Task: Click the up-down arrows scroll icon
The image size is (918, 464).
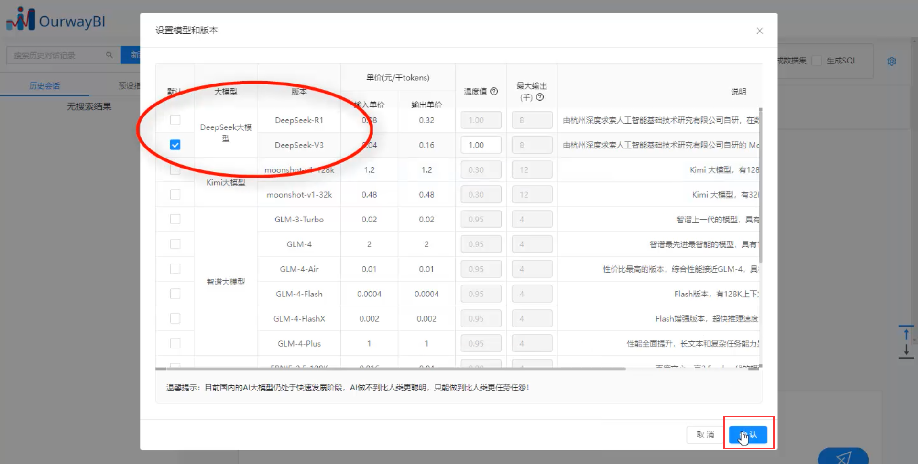Action: coord(906,342)
